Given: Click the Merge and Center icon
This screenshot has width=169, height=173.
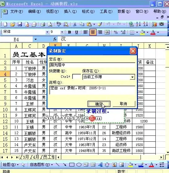Looking at the screenshot, I should (107, 32).
